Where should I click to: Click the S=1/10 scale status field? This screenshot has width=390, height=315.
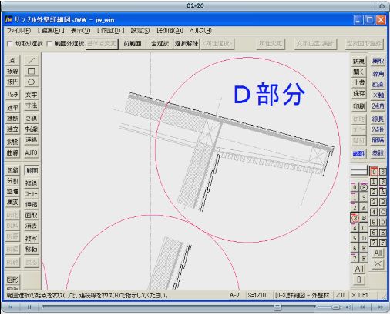coord(257,295)
